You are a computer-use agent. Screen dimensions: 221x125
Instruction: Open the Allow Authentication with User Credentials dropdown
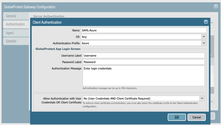tap(202, 98)
